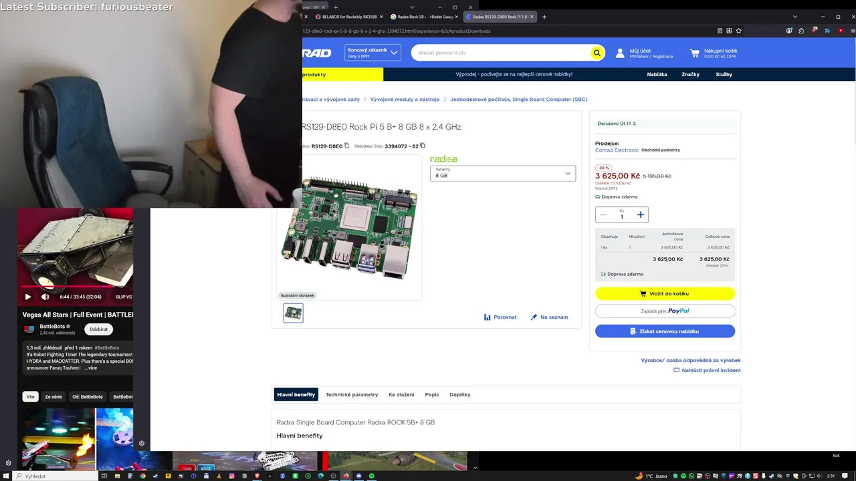Screen dimensions: 856x481
Task: Subscribe with the Odebírat button
Action: tap(99, 329)
